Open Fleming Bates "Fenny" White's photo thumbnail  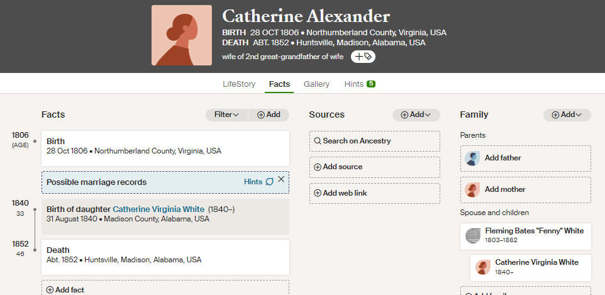tap(473, 236)
